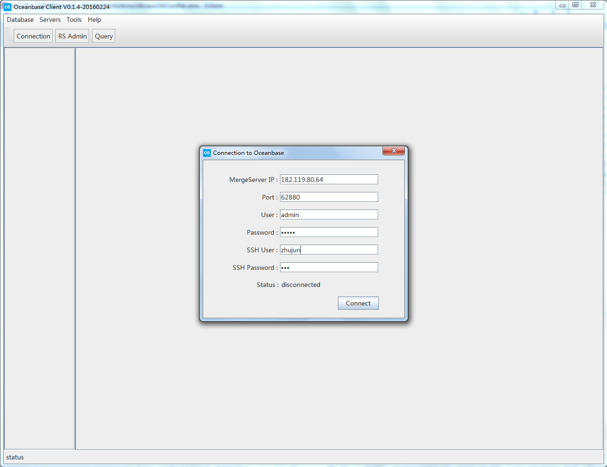Click the Connect button
The image size is (607, 467).
pyautogui.click(x=358, y=303)
